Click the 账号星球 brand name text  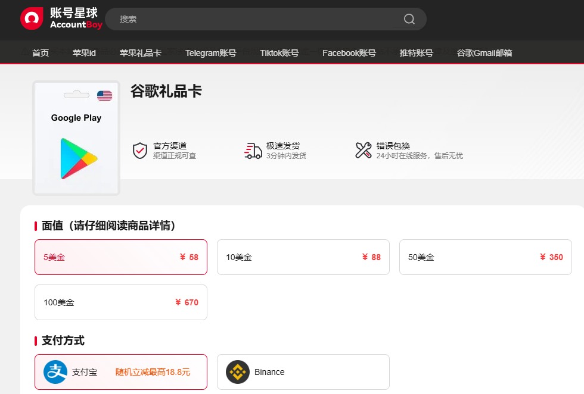coord(74,12)
